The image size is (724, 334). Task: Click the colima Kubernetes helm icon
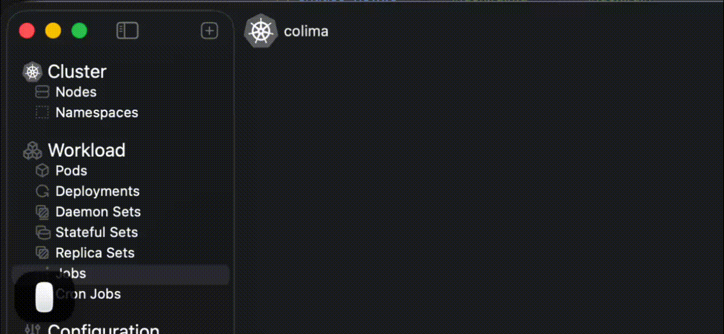261,31
